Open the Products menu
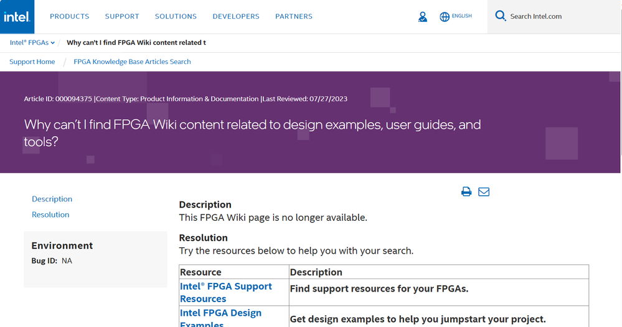The height and width of the screenshot is (327, 622). click(x=69, y=16)
